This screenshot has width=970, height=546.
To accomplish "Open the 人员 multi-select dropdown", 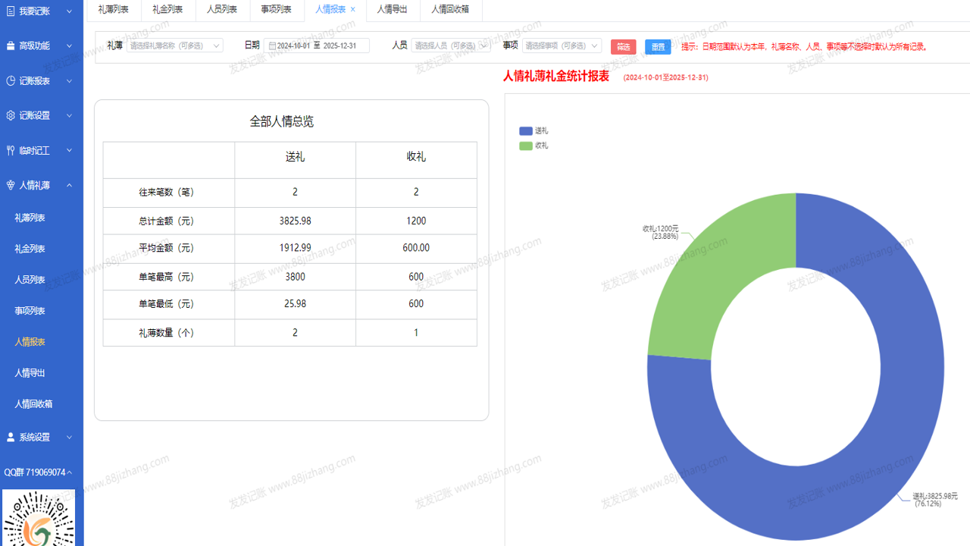I will coord(451,45).
